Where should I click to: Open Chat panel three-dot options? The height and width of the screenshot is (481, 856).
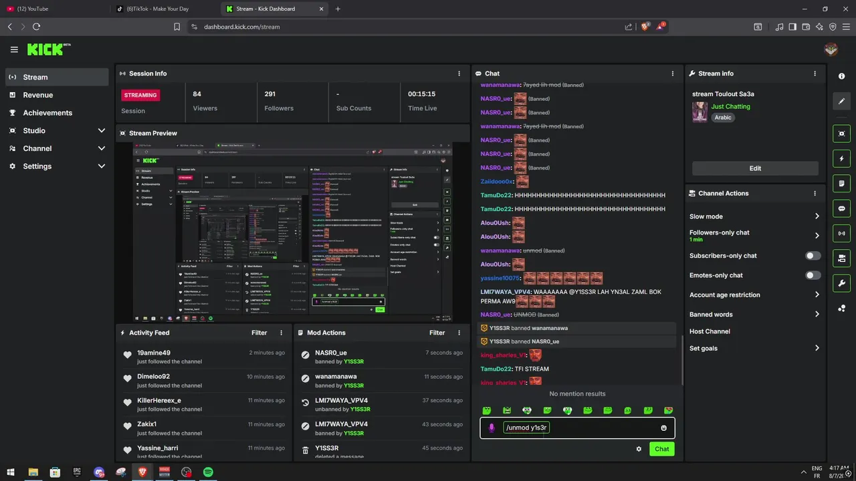click(673, 73)
